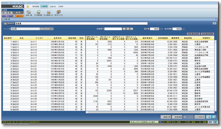The width and height of the screenshot is (221, 129).
Task: Sort by 現在年齢 column header
Action: coord(72,38)
